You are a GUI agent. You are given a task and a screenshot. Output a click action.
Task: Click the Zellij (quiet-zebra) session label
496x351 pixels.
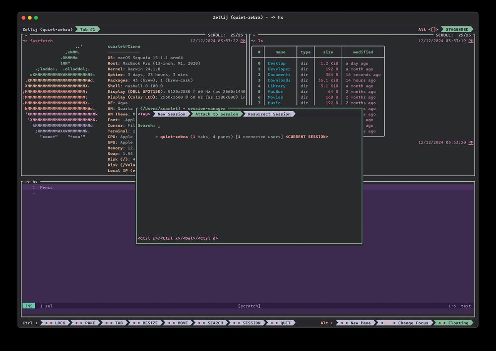pyautogui.click(x=48, y=29)
